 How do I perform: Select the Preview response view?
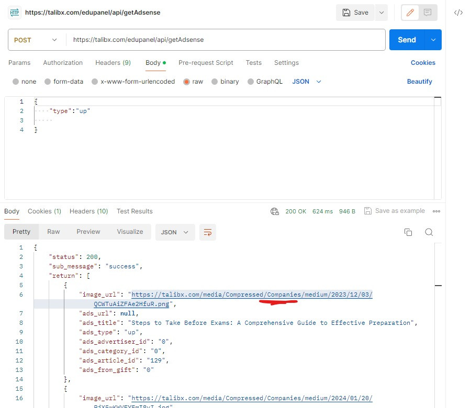88,232
